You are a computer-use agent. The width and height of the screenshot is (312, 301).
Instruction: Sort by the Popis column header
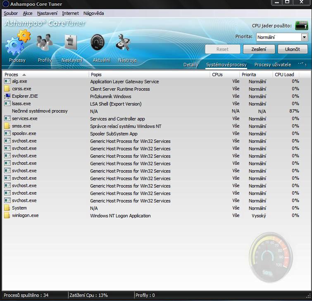149,75
